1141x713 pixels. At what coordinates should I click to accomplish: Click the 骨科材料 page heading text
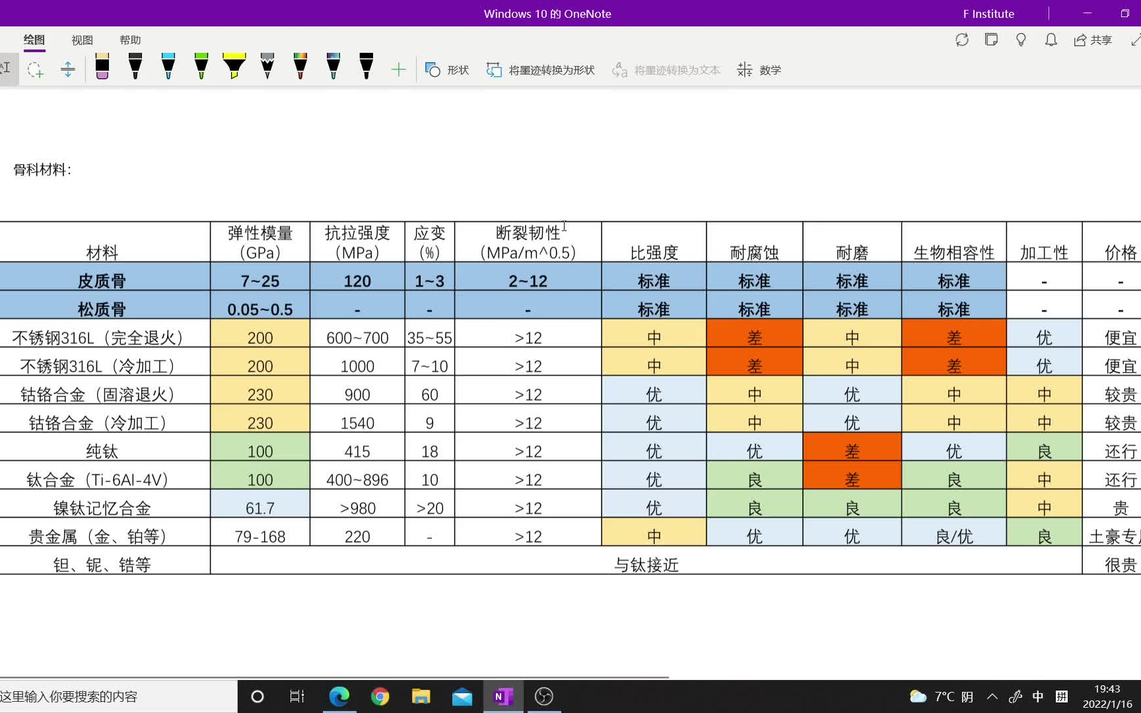pos(42,170)
